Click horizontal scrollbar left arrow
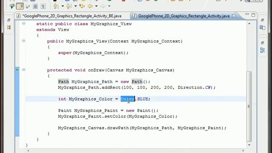 coord(28,151)
